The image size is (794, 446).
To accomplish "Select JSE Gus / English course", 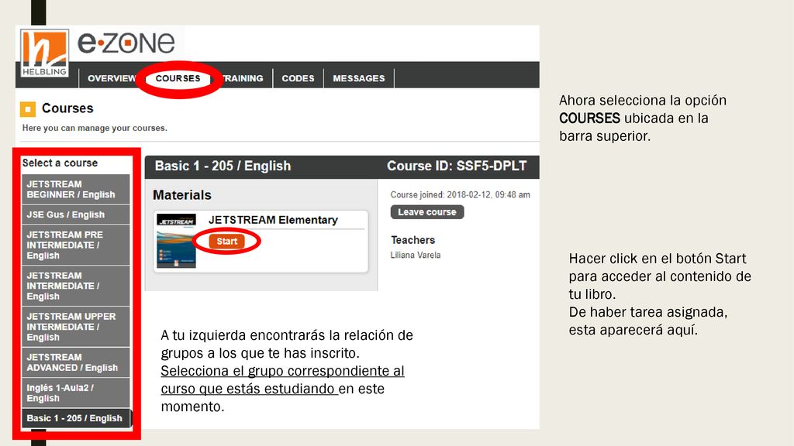I will [75, 215].
